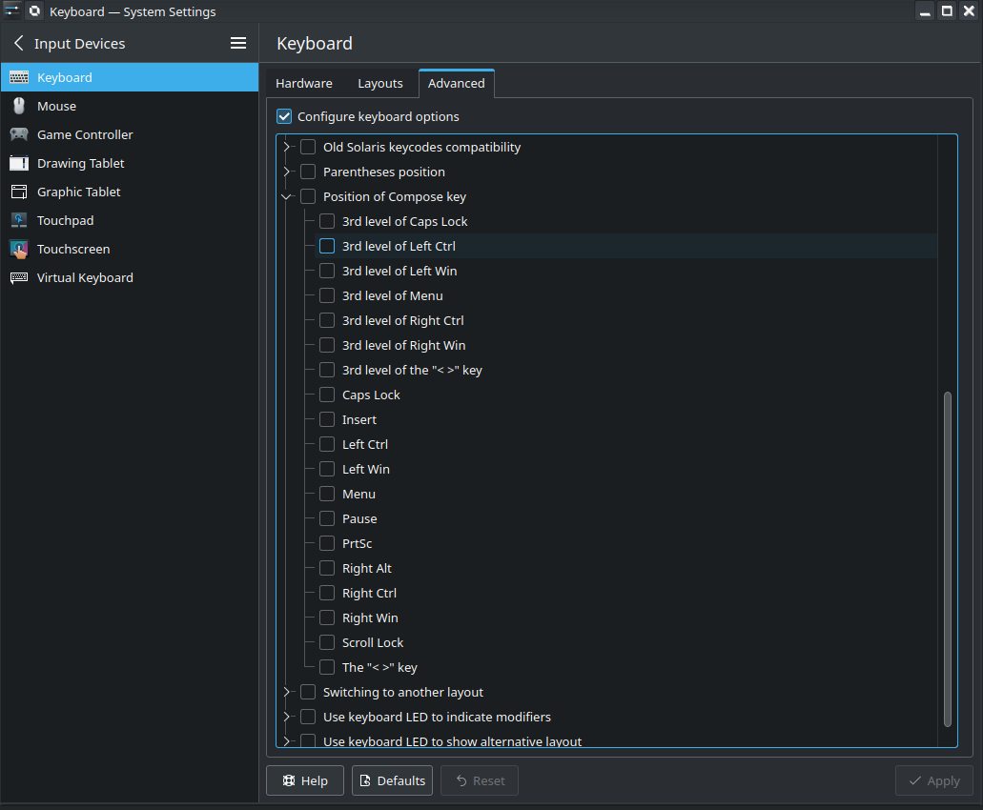Check the Pause compose key option
This screenshot has height=810, width=983.
[327, 518]
